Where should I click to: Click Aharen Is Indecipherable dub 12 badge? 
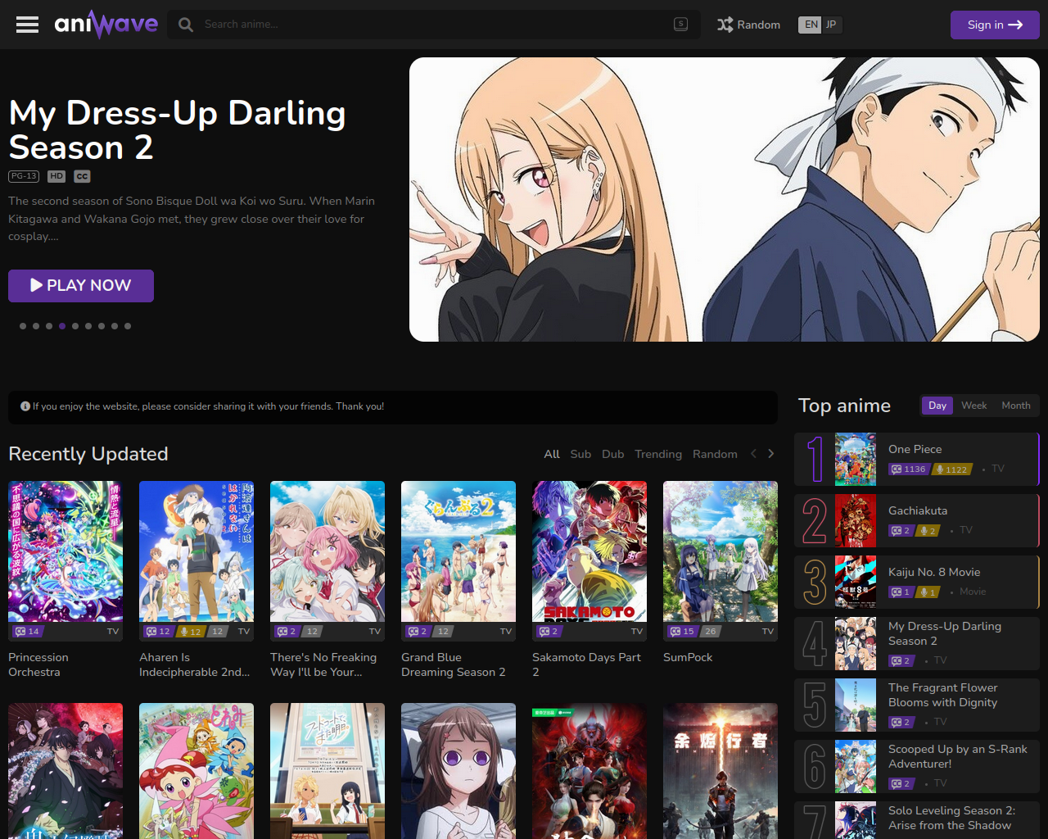click(191, 632)
